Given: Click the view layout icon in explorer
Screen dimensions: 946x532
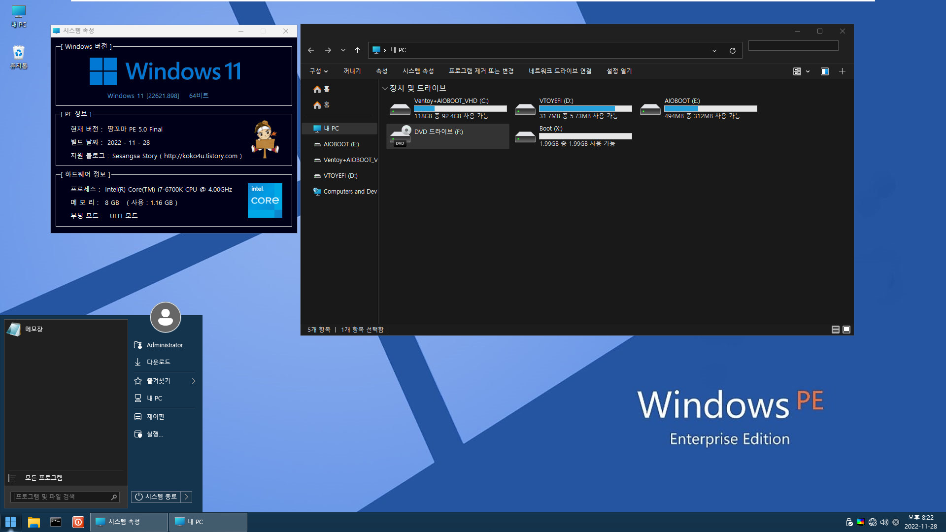Looking at the screenshot, I should 797,71.
